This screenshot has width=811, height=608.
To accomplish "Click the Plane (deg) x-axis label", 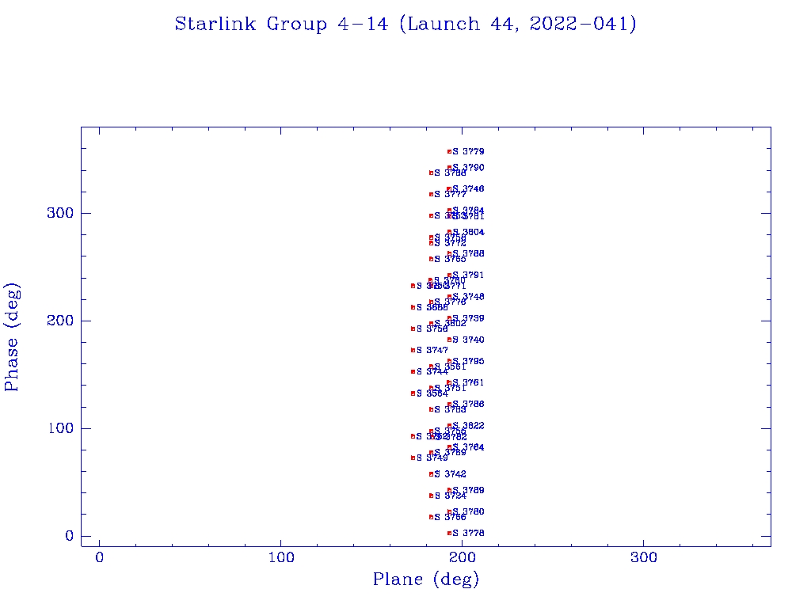I will pos(426,579).
